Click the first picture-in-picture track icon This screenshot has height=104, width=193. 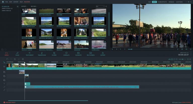[x=4, y=72]
